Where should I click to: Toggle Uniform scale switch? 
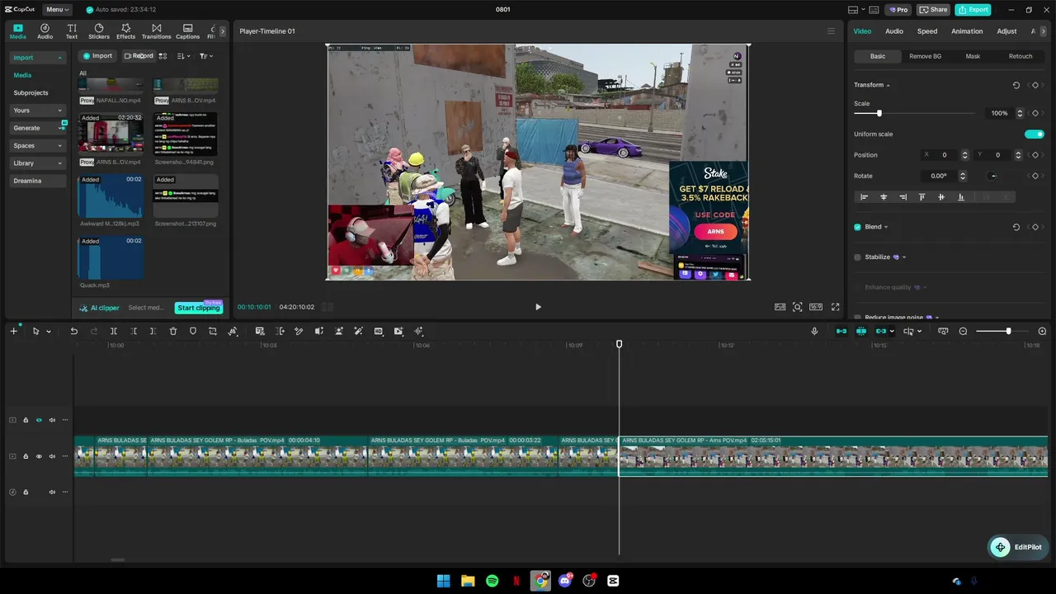tap(1035, 134)
